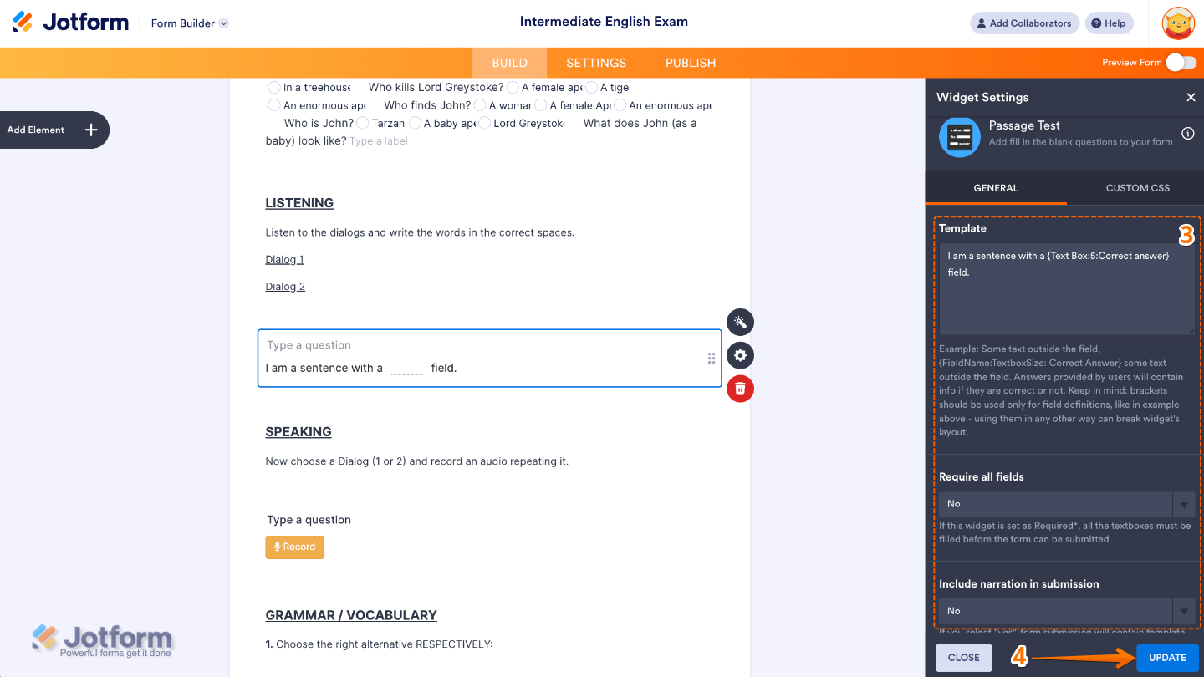Click the Record microphone button
1204x677 pixels.
tap(294, 547)
